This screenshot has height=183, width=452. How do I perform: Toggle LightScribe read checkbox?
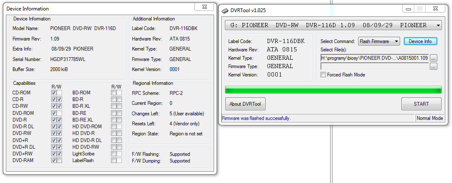pos(114,154)
